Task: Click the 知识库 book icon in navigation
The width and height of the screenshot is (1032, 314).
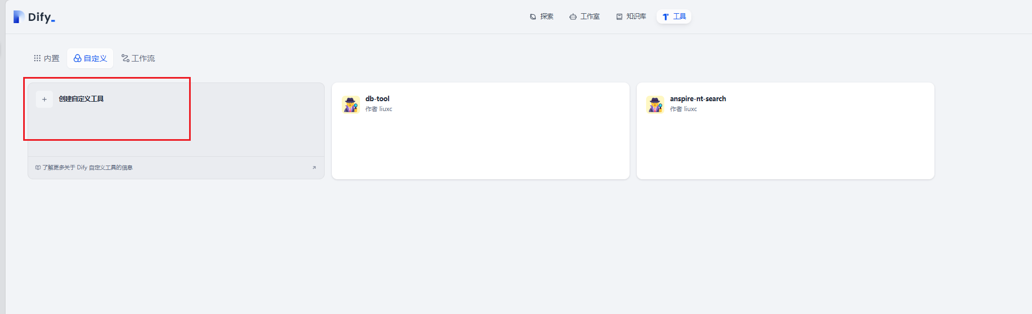Action: [619, 16]
